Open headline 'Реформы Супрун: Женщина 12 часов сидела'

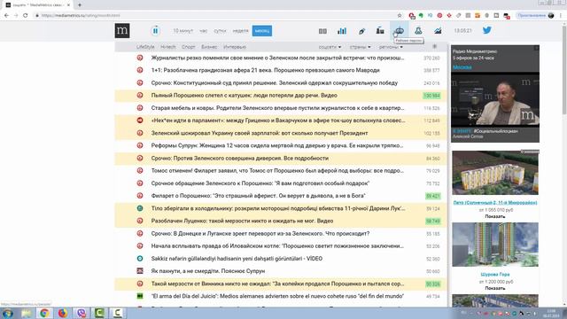pyautogui.click(x=277, y=145)
